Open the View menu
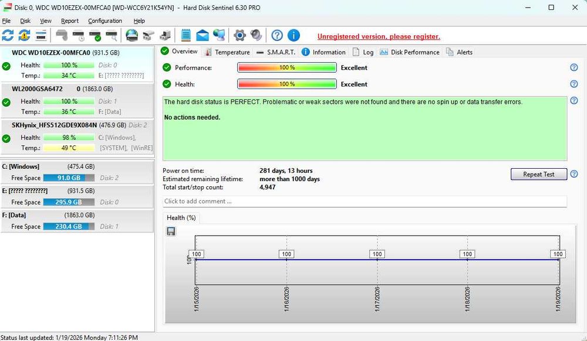This screenshot has height=341, width=587. pyautogui.click(x=46, y=21)
